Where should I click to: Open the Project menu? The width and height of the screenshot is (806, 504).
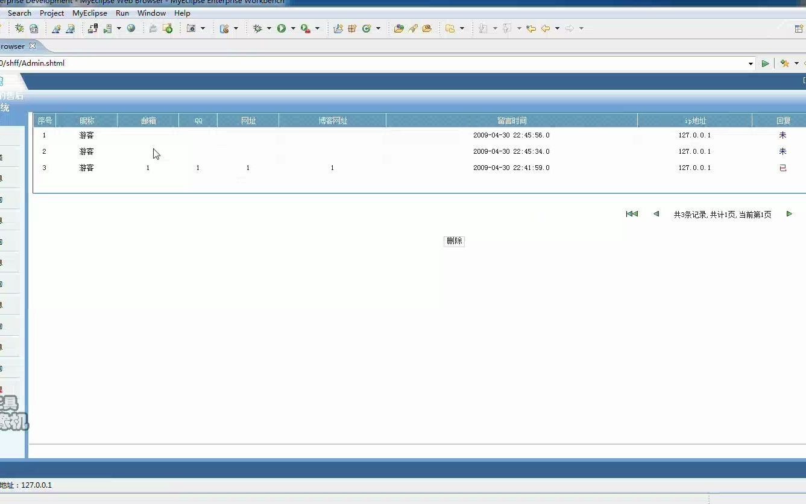pos(52,13)
